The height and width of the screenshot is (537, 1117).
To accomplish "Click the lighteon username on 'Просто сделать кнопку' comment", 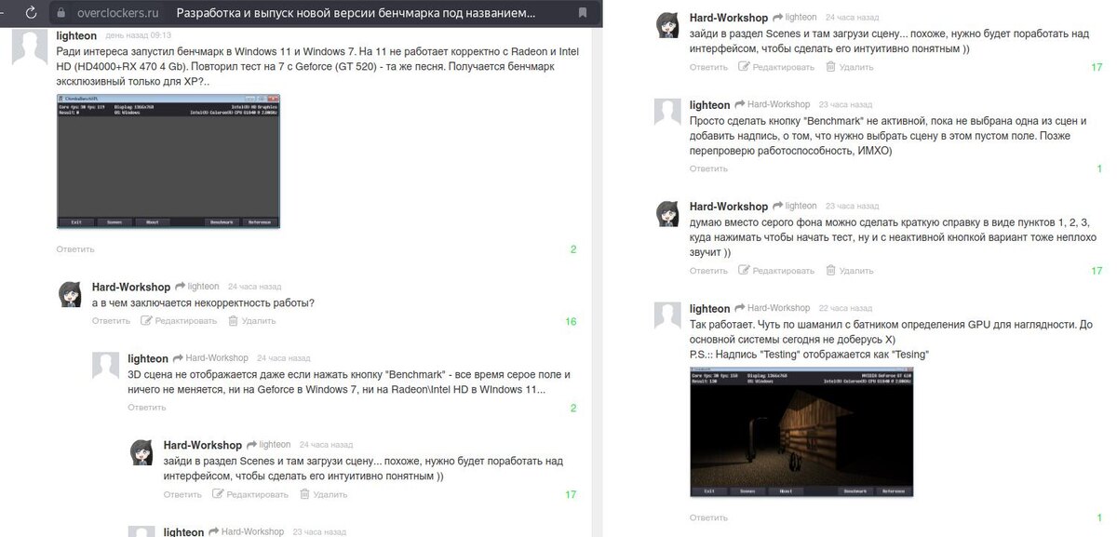I will 709,105.
